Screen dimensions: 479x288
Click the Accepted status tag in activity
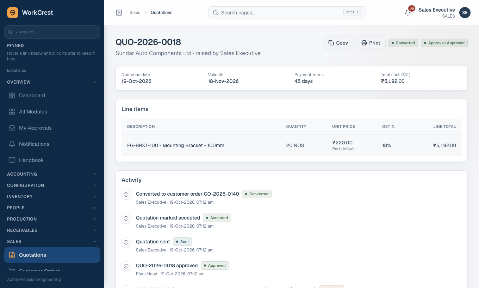[x=217, y=218]
